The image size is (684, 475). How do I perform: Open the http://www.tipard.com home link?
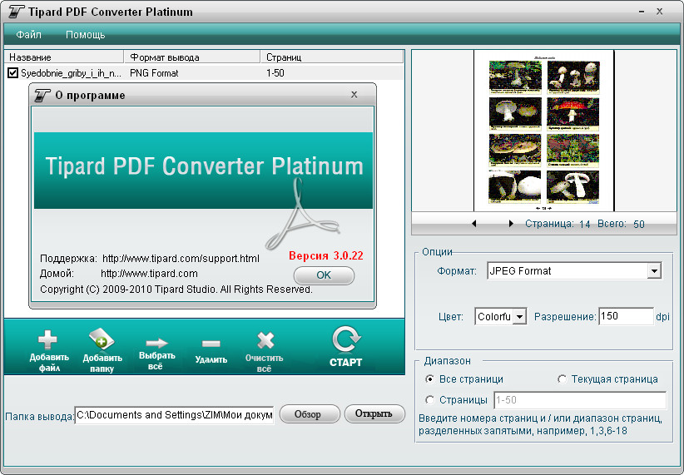click(149, 274)
